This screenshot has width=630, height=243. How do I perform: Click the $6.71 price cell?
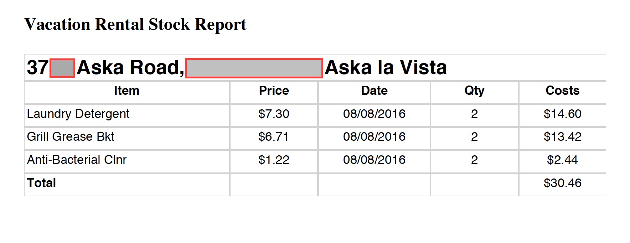[273, 137]
